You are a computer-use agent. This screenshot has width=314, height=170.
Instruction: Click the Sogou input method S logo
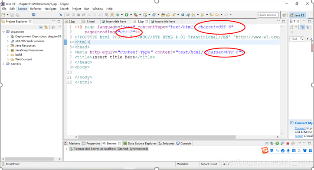tap(265, 150)
